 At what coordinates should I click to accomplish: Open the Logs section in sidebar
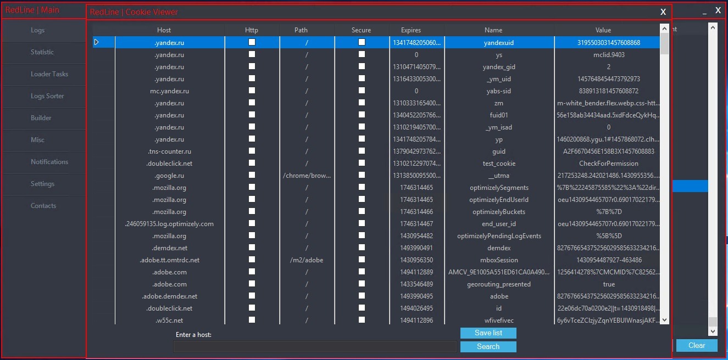tap(43, 31)
